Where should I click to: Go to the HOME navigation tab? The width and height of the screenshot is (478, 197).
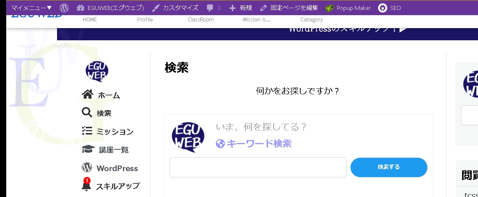click(x=90, y=20)
